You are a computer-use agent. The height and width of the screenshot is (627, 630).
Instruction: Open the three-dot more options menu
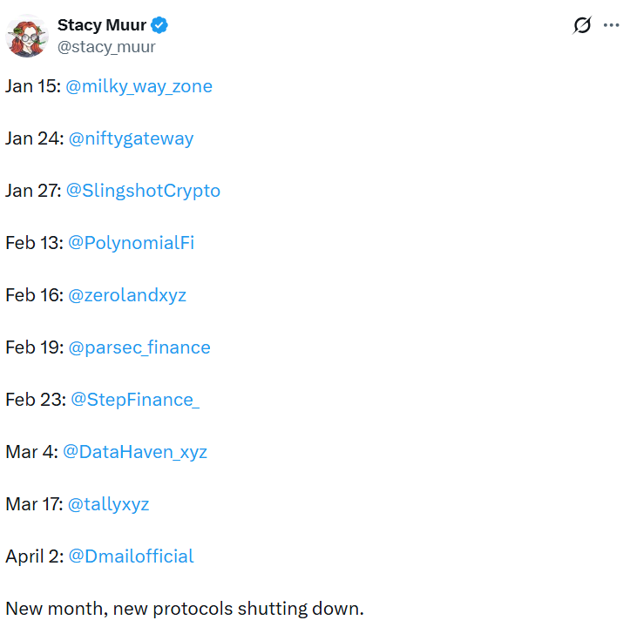click(x=611, y=25)
